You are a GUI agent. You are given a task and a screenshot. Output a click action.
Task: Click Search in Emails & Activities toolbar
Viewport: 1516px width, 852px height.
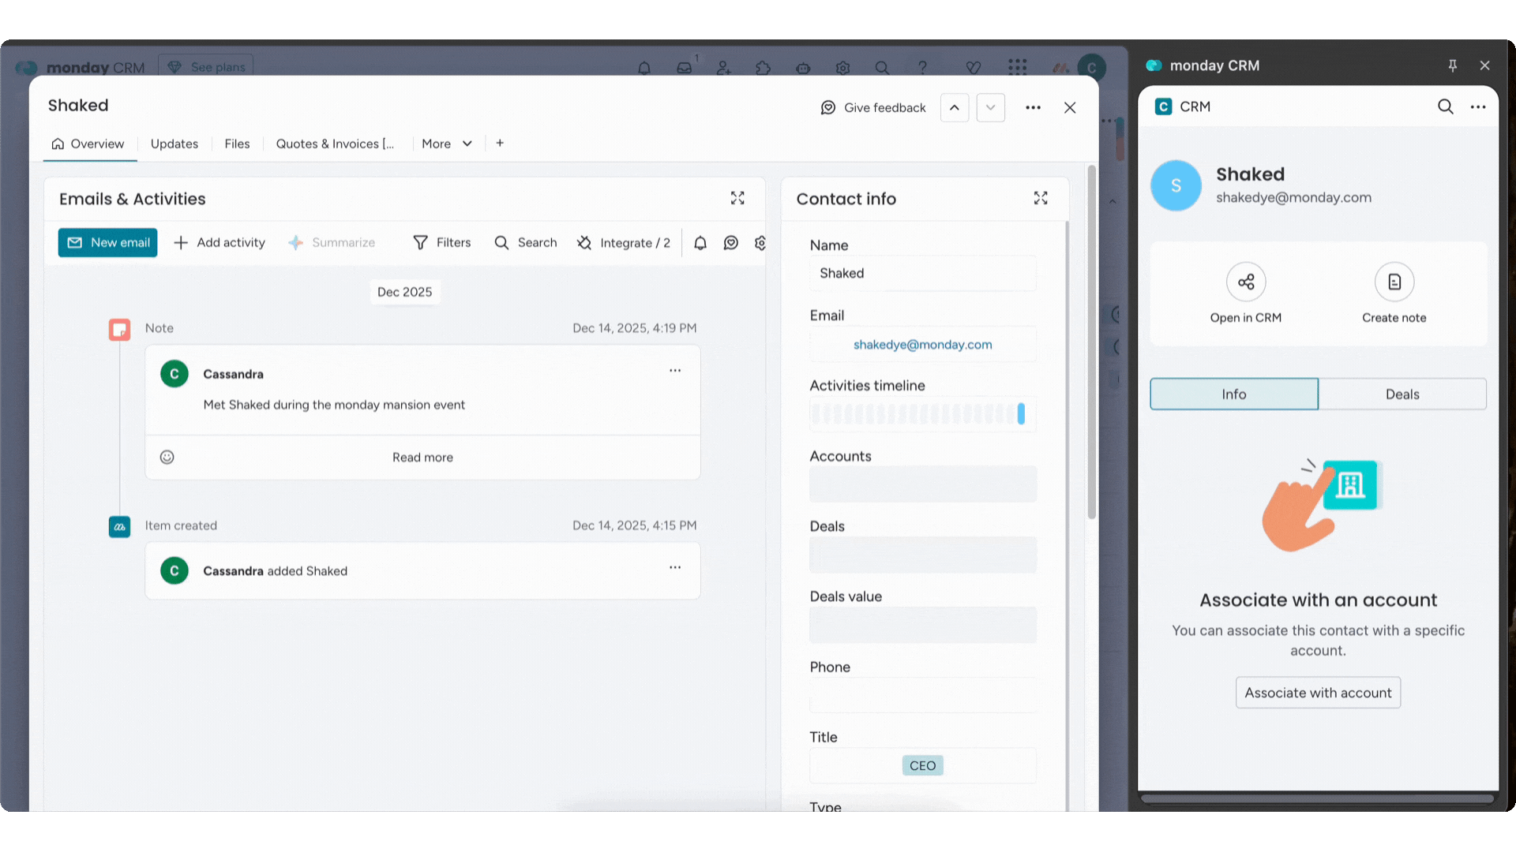526,242
